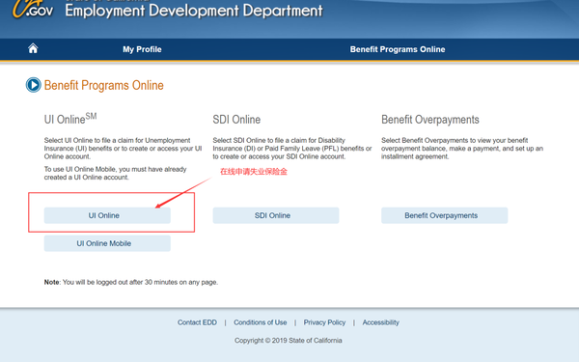This screenshot has width=579, height=362.
Task: Go to home via house icon
Action: [x=33, y=48]
